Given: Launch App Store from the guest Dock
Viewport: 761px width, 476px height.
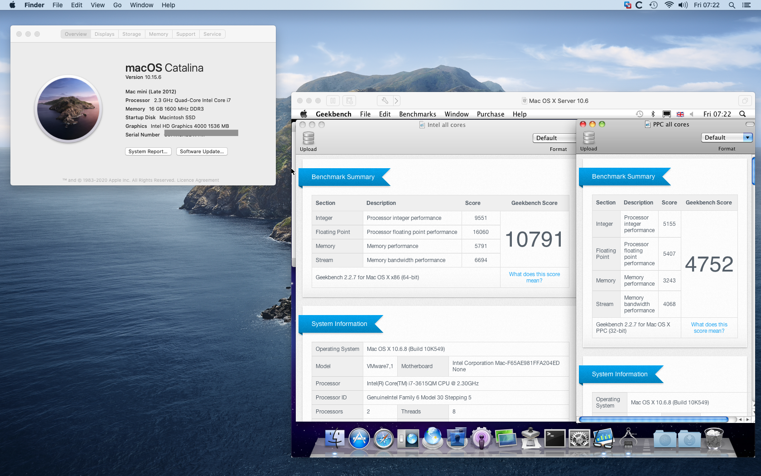Looking at the screenshot, I should [x=359, y=438].
